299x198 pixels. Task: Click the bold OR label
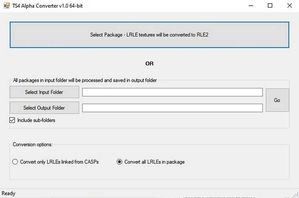tap(149, 64)
